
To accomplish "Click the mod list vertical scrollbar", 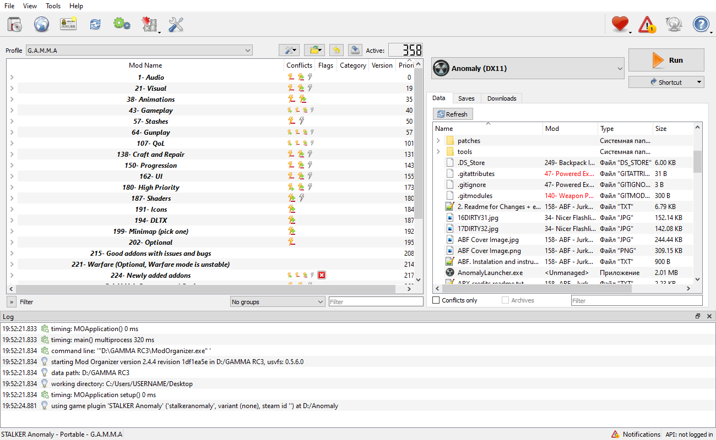I will coord(419,170).
